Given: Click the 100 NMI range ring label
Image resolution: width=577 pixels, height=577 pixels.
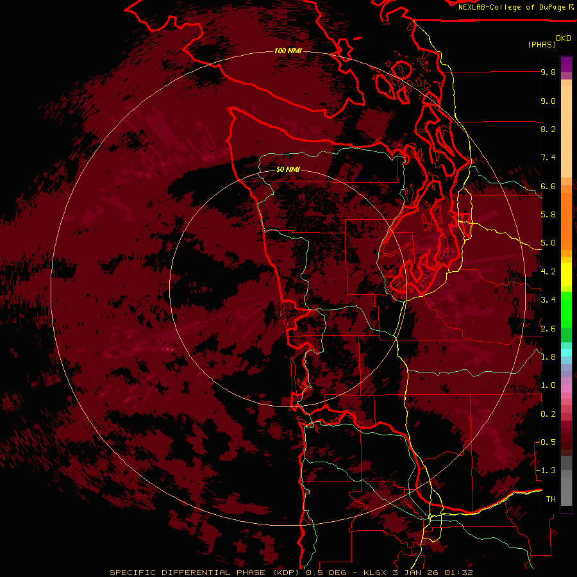Looking at the screenshot, I should pos(288,51).
